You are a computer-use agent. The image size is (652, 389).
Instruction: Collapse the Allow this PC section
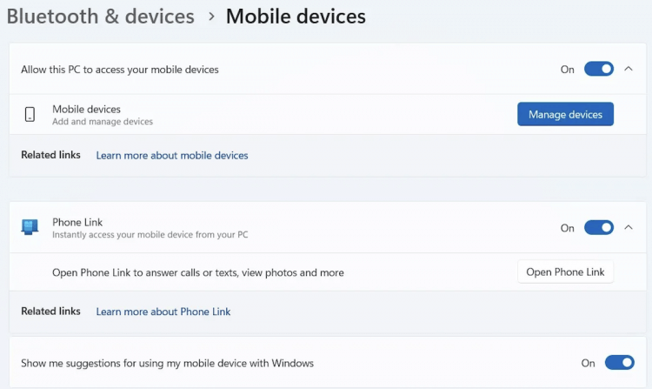tap(629, 69)
